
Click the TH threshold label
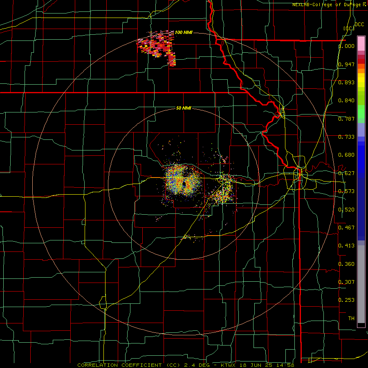coord(351,319)
